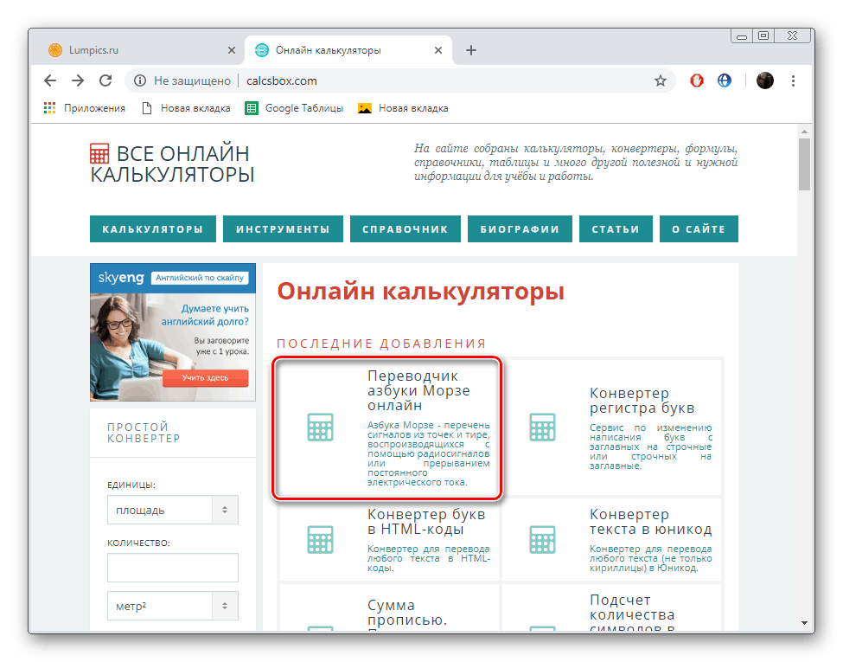Click the calculator icon beside Конвертер регистра букв
This screenshot has width=843, height=662.
point(542,427)
